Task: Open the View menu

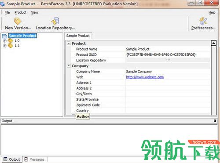Action: coord(35,12)
